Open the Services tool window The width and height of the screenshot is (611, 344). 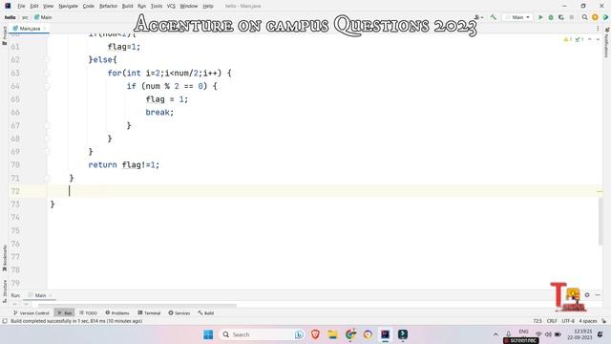[x=179, y=312]
